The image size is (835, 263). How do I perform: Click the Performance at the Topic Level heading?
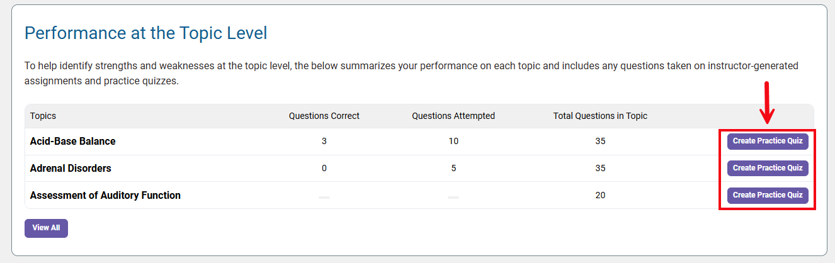(x=146, y=33)
